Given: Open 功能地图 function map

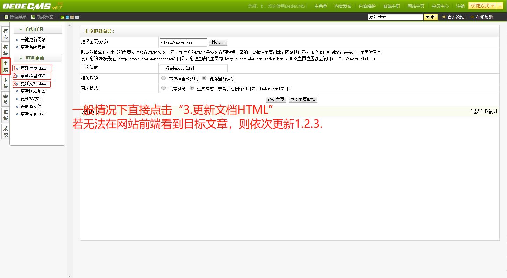Looking at the screenshot, I should [42, 17].
